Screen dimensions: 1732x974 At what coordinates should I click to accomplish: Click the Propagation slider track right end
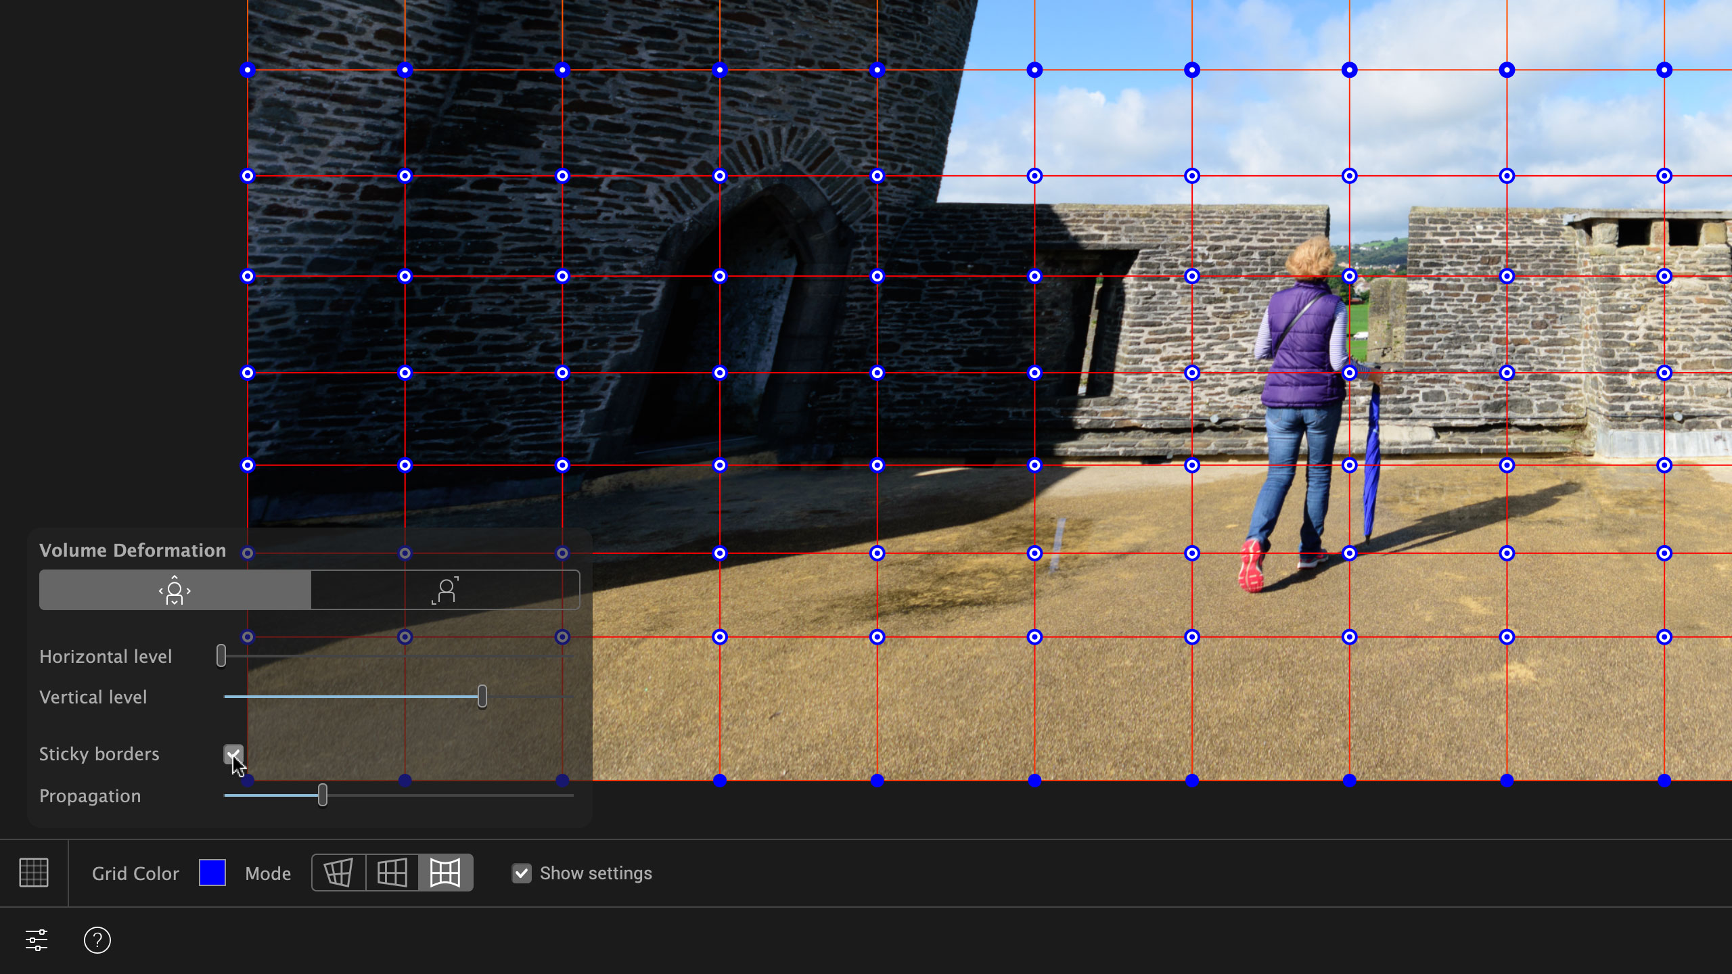[x=570, y=795]
